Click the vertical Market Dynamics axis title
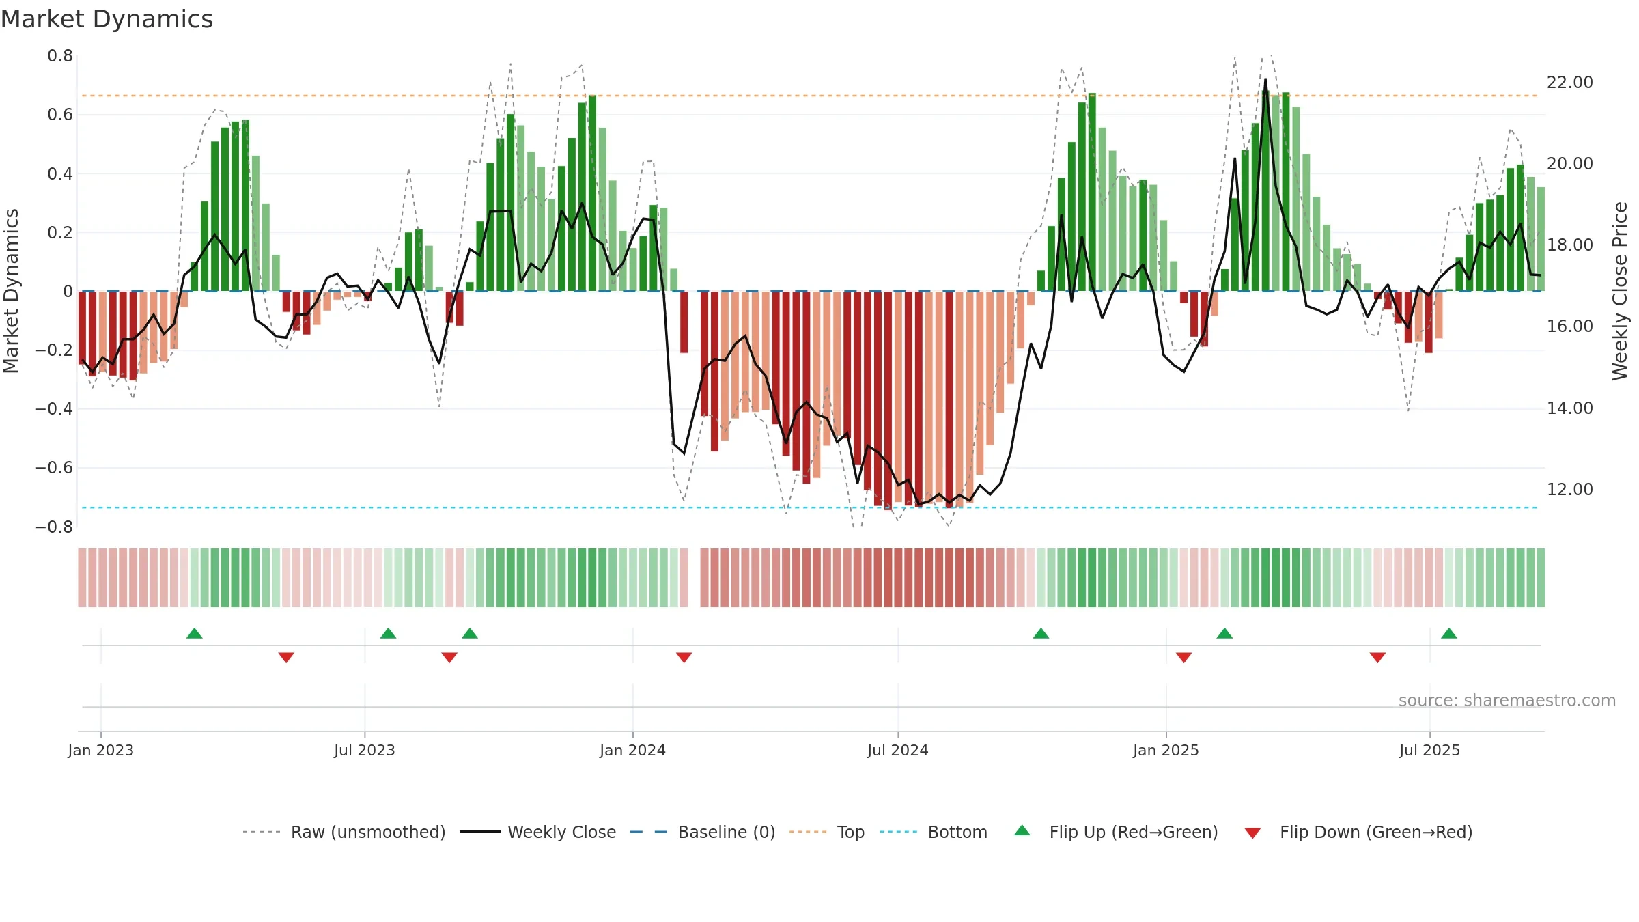Image resolution: width=1639 pixels, height=922 pixels. 11,291
